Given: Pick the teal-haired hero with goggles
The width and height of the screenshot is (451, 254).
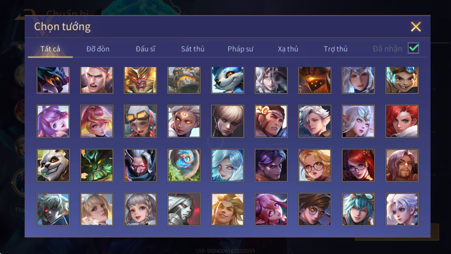Looking at the screenshot, I should (358, 209).
